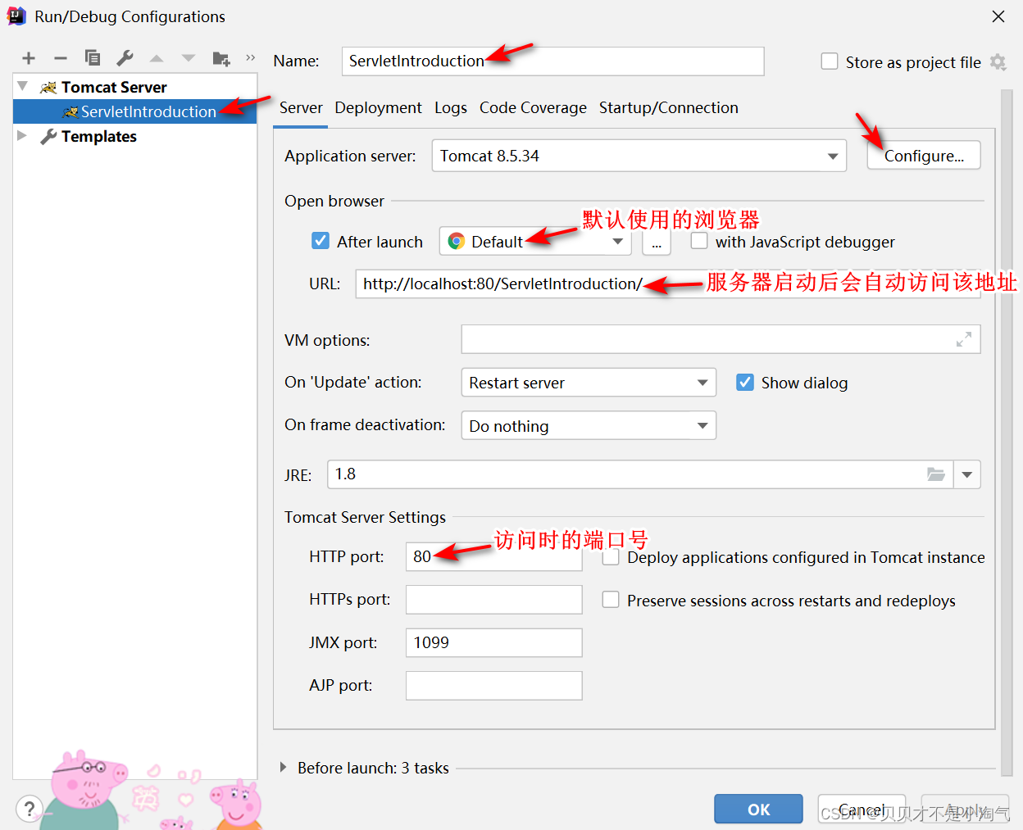Open On 'Update' action Restart server dropdown
1023x830 pixels.
pos(589,383)
